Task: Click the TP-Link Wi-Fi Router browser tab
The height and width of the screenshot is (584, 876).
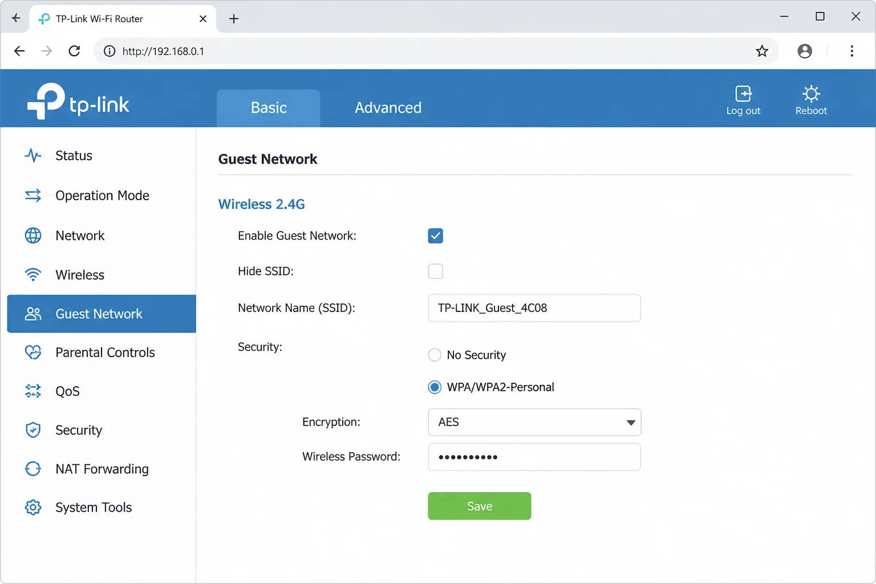Action: pos(123,19)
